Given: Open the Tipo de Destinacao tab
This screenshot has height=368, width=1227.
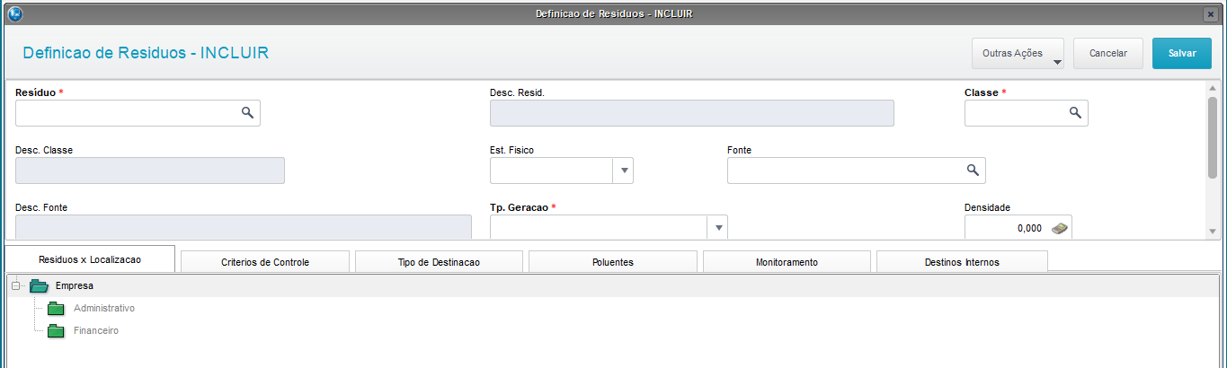Looking at the screenshot, I should click(x=439, y=262).
